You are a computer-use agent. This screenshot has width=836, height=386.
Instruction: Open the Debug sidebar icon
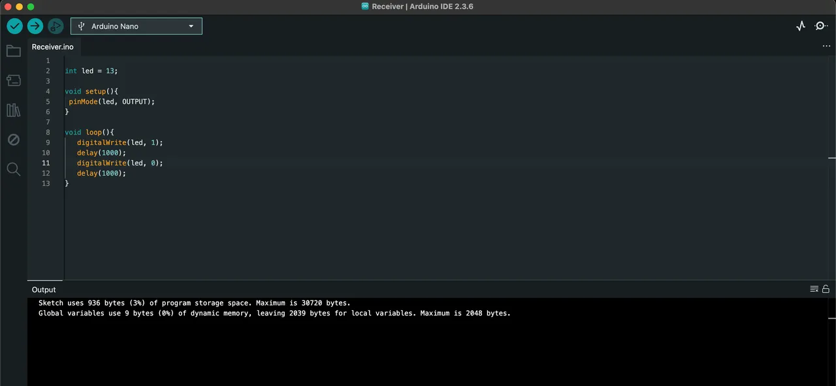point(13,140)
